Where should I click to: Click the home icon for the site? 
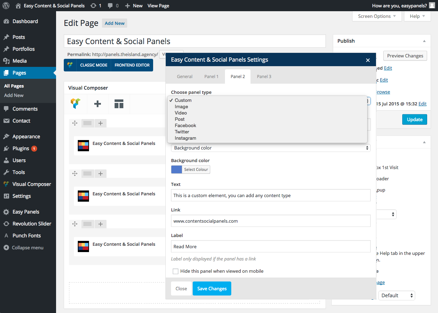click(18, 6)
